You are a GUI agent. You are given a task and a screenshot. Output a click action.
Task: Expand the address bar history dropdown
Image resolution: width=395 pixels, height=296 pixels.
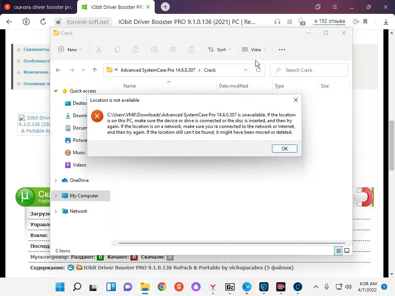point(246,70)
